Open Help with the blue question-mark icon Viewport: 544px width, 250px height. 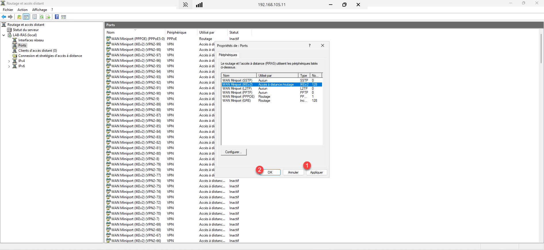(x=57, y=17)
